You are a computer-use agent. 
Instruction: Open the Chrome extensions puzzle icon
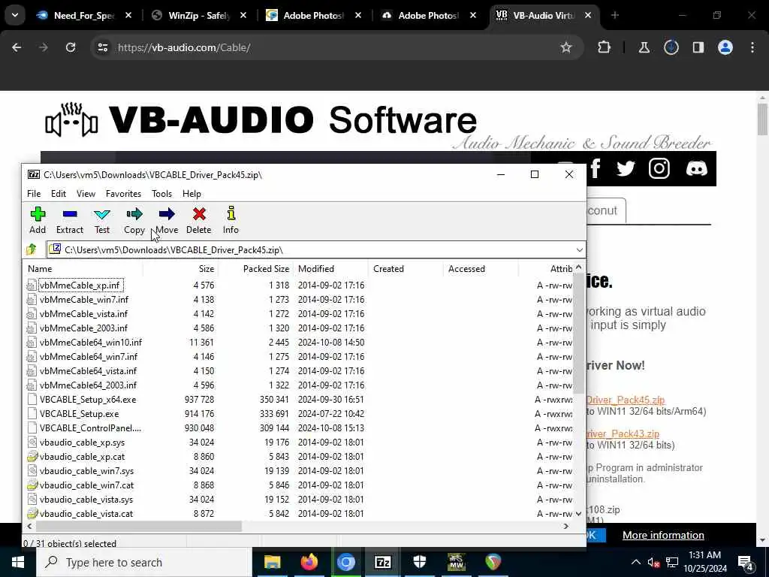point(605,47)
